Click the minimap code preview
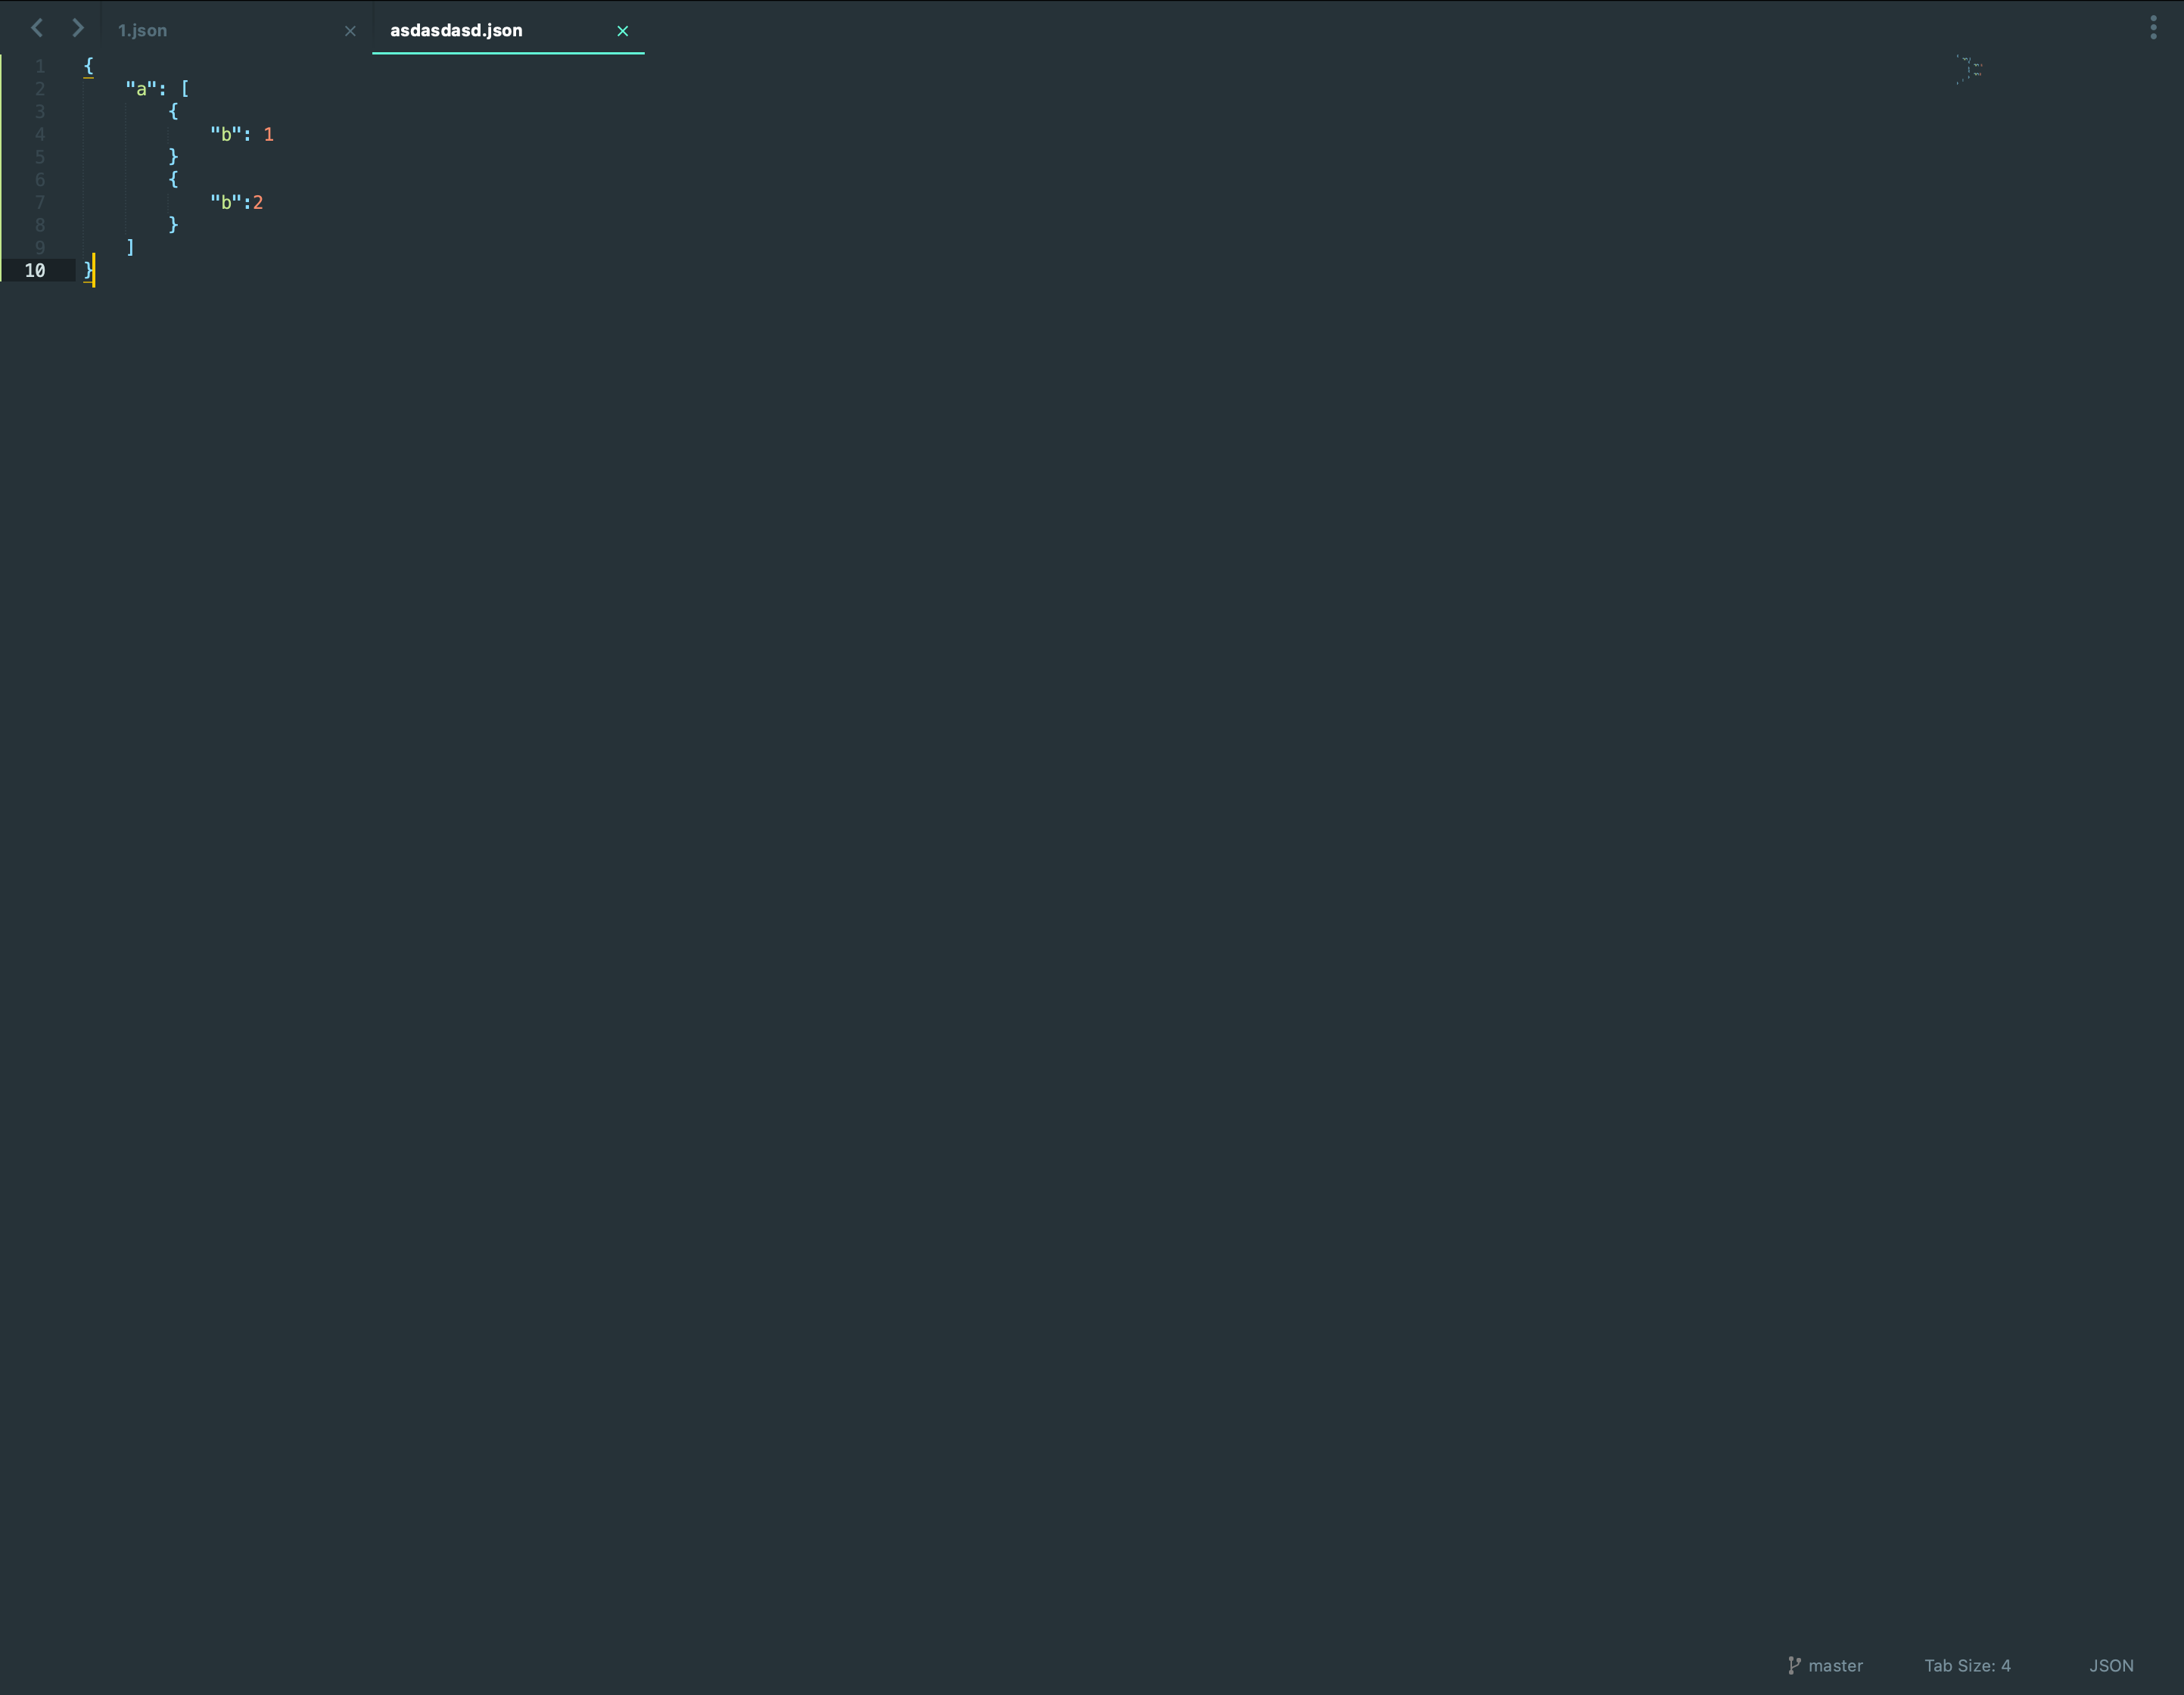Viewport: 2184px width, 1695px height. pyautogui.click(x=1969, y=70)
